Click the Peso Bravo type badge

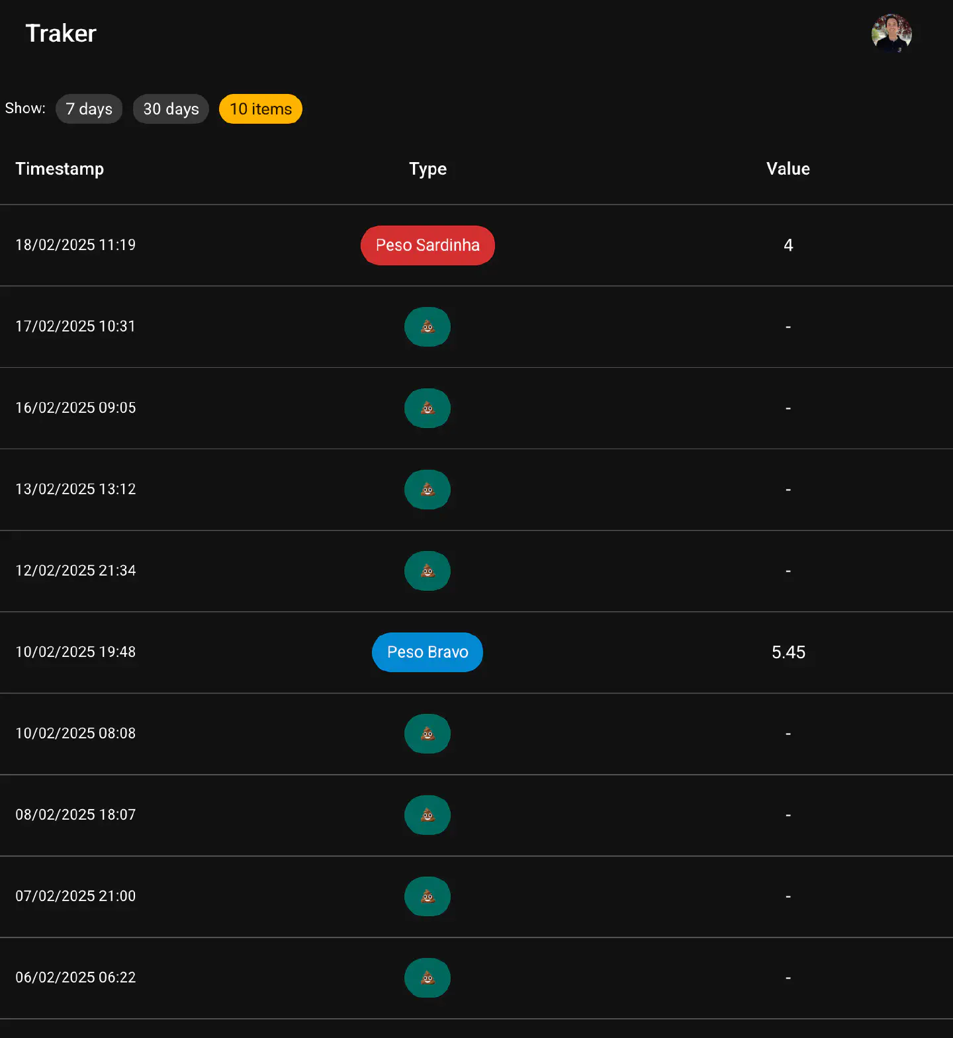tap(428, 652)
